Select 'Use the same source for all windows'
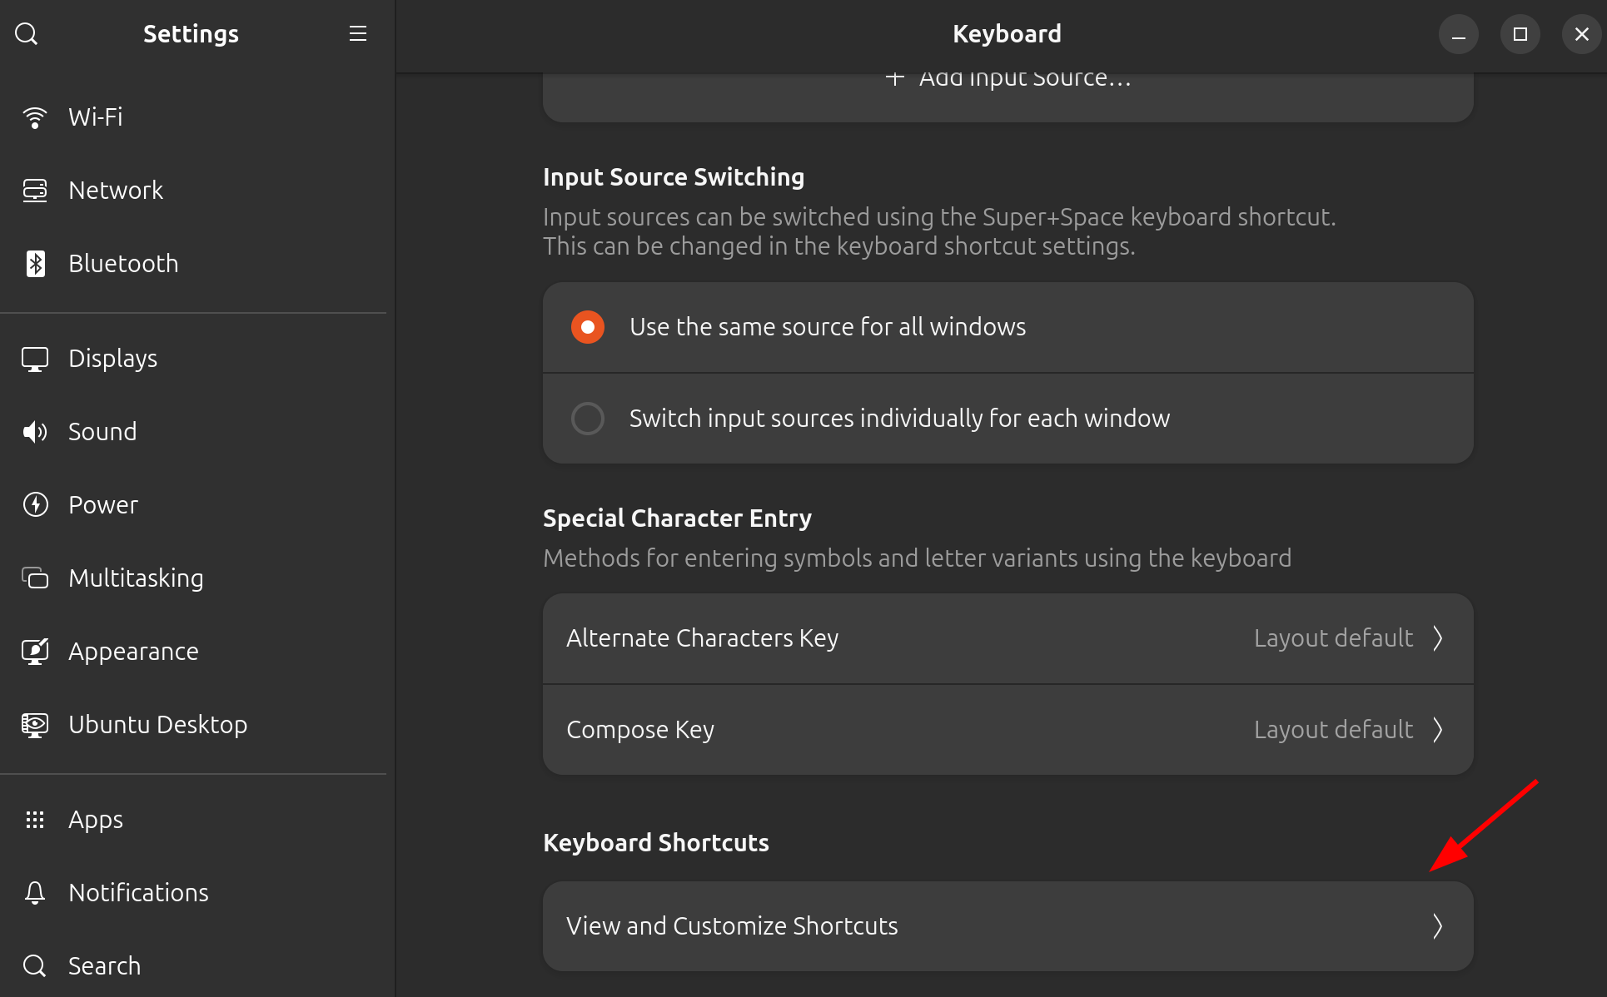This screenshot has height=997, width=1607. point(588,327)
